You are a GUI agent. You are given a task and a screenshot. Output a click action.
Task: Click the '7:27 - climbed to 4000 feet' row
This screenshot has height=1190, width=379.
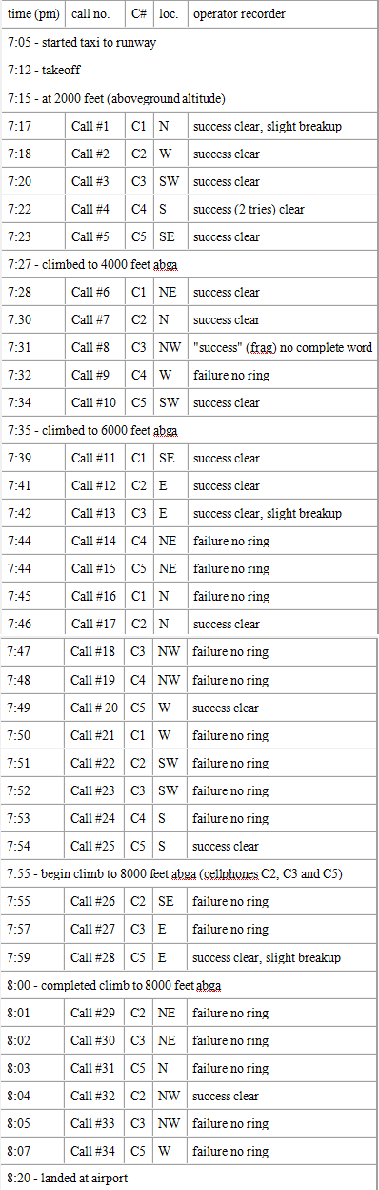tap(189, 264)
